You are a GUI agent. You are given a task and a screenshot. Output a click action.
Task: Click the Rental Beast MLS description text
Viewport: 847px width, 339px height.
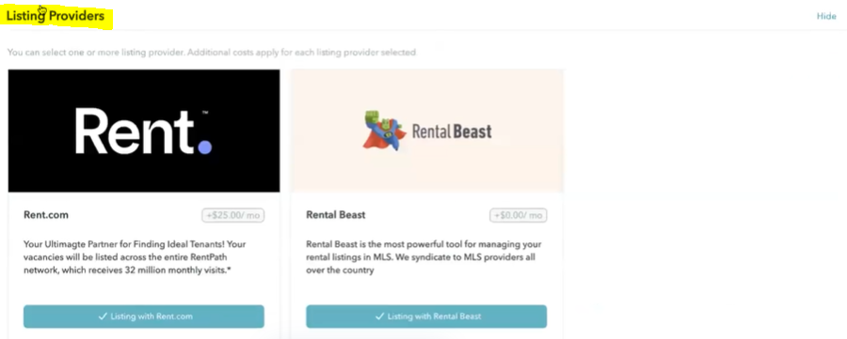pyautogui.click(x=423, y=257)
